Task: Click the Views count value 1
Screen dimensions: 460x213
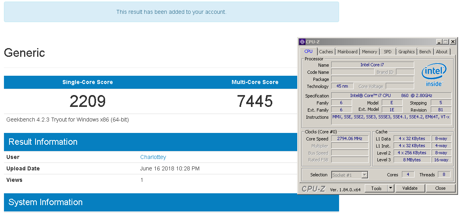Action: click(142, 180)
